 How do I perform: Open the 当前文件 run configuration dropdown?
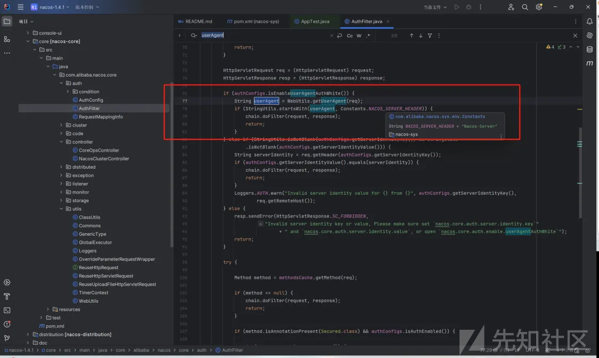point(434,7)
